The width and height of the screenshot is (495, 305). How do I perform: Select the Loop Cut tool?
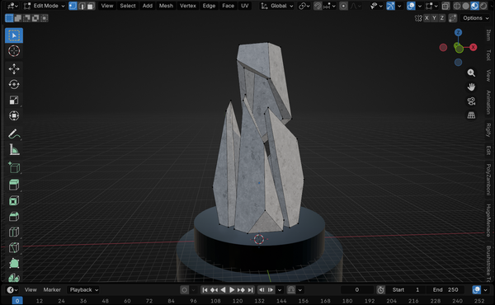pos(14,232)
